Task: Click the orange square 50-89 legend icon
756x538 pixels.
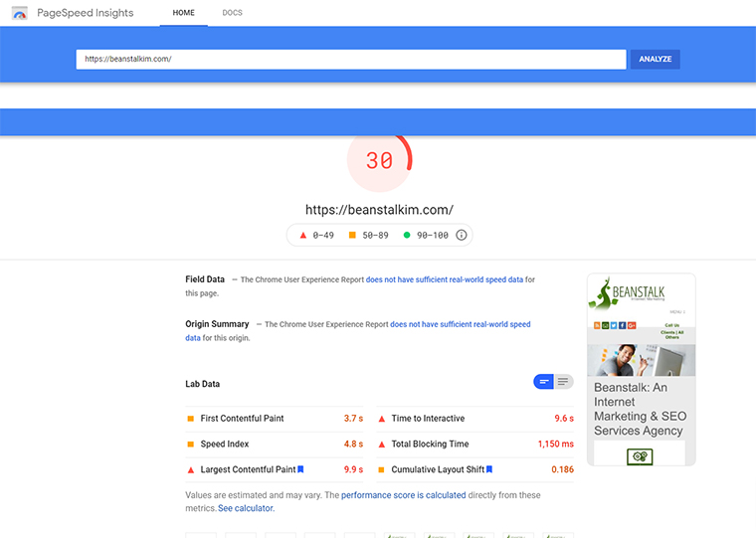Action: 352,236
